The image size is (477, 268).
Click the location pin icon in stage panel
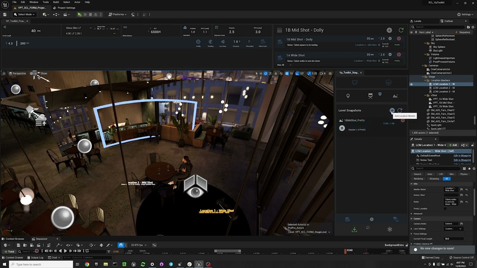point(348,96)
